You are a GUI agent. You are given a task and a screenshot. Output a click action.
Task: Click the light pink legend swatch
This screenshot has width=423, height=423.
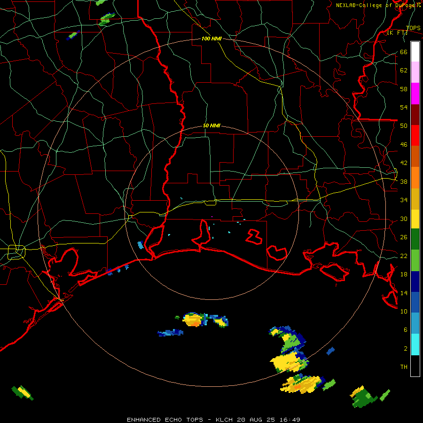[415, 72]
